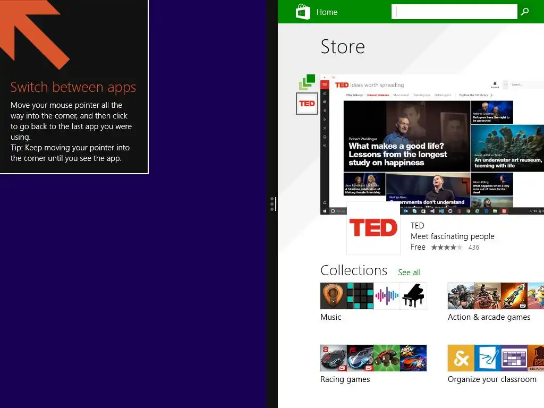Click the Home label in Store header
The height and width of the screenshot is (408, 544).
(327, 12)
